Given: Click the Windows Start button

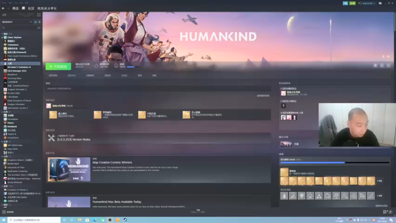Looking at the screenshot, I should coord(3,220).
